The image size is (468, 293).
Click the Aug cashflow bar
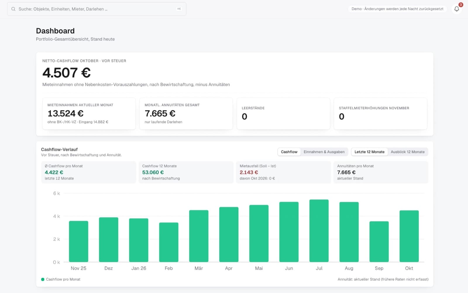coord(349,232)
